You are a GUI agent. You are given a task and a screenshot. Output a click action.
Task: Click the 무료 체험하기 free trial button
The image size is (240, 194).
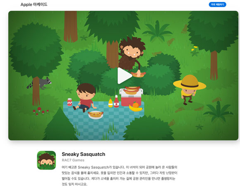pyautogui.click(x=217, y=5)
